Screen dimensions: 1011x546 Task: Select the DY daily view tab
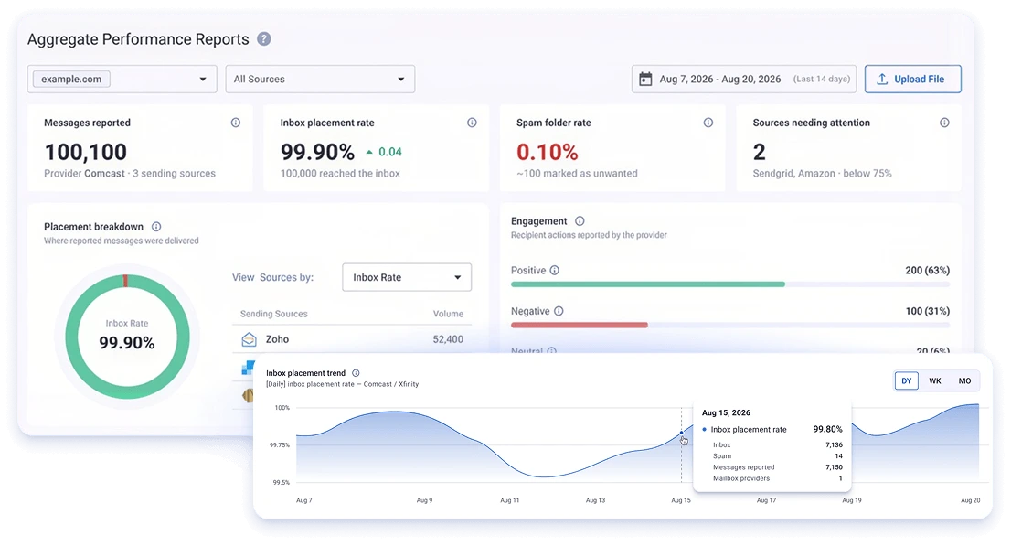pos(906,380)
